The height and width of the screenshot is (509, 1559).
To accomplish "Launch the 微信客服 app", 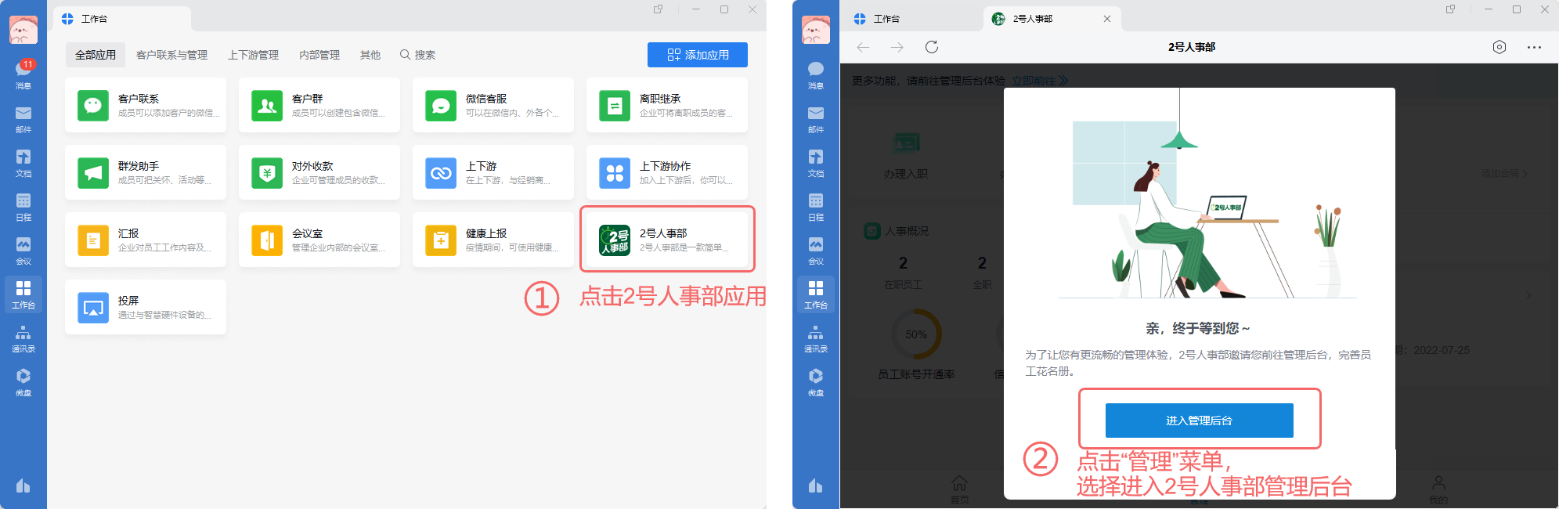I will click(493, 105).
